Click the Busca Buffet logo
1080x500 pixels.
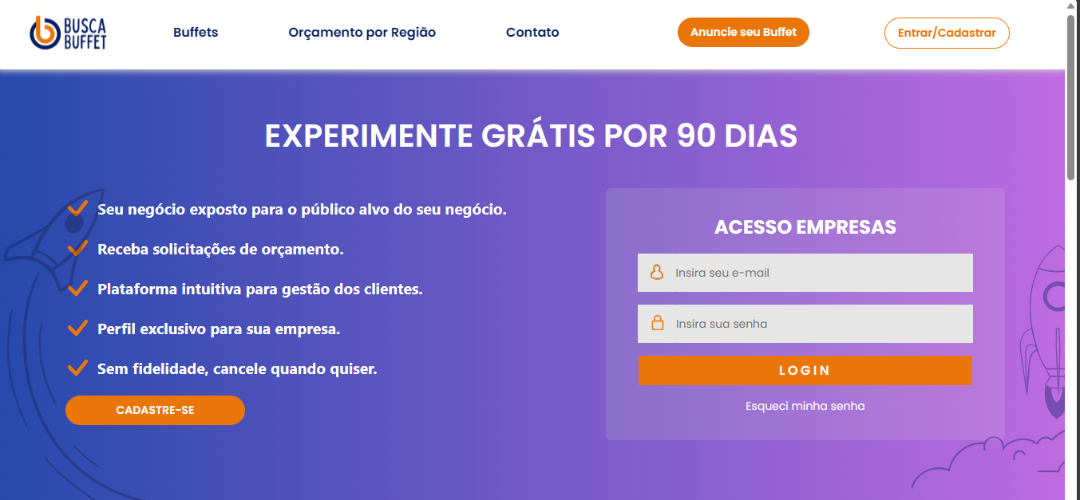[x=68, y=33]
